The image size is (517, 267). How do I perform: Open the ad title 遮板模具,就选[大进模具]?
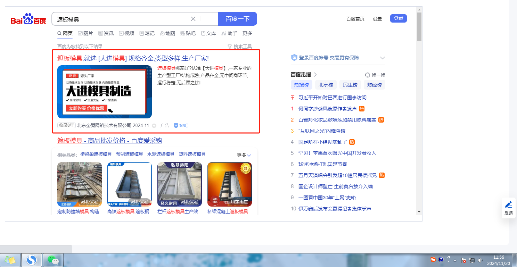coord(133,58)
